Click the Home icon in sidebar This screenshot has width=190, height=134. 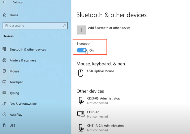point(5,15)
